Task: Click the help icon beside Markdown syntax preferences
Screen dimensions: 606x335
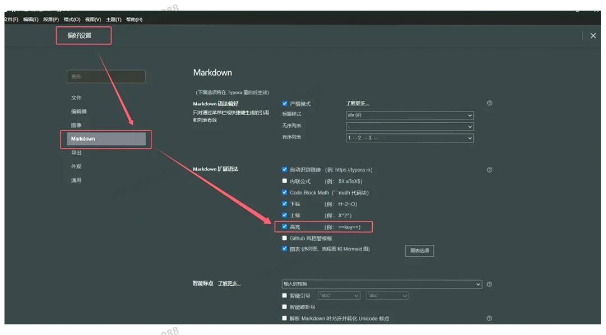Action: (489, 103)
